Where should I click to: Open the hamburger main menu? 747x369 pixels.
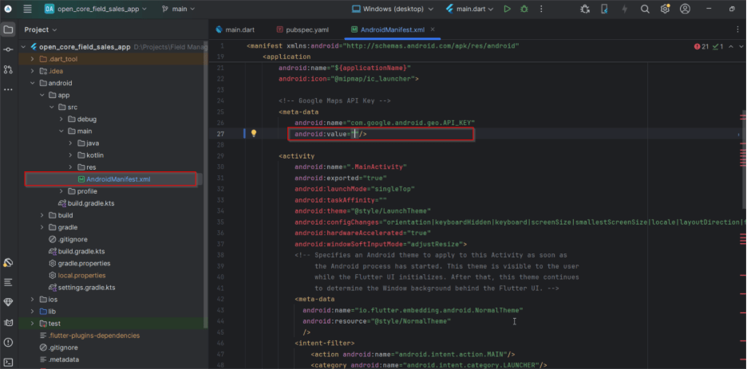tap(28, 9)
